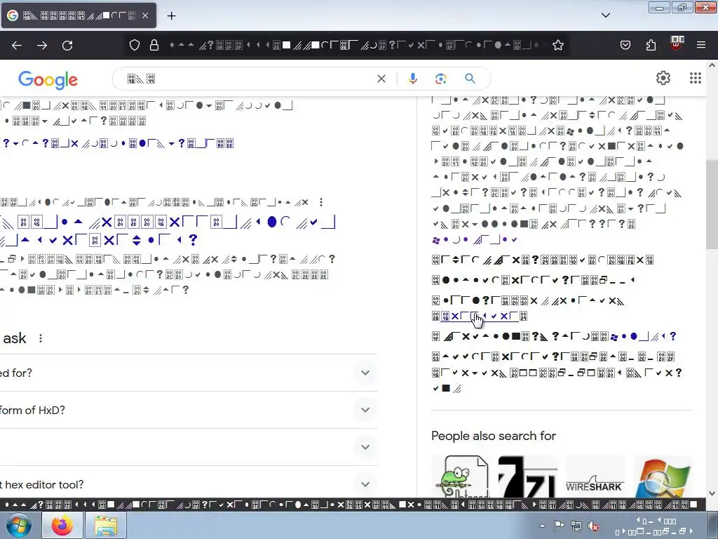Bookmark this page with the star
The height and width of the screenshot is (539, 718).
click(x=557, y=45)
